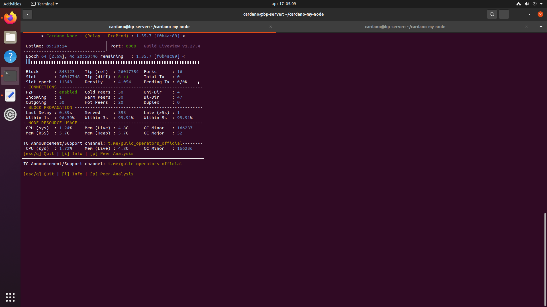Open the Activities overview
The width and height of the screenshot is (547, 307).
[12, 4]
